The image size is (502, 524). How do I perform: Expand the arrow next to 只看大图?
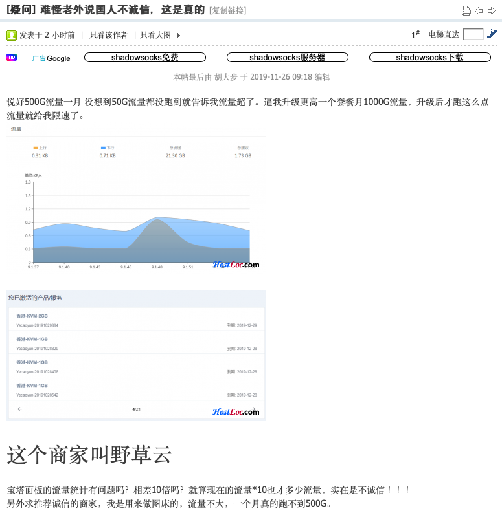click(178, 35)
